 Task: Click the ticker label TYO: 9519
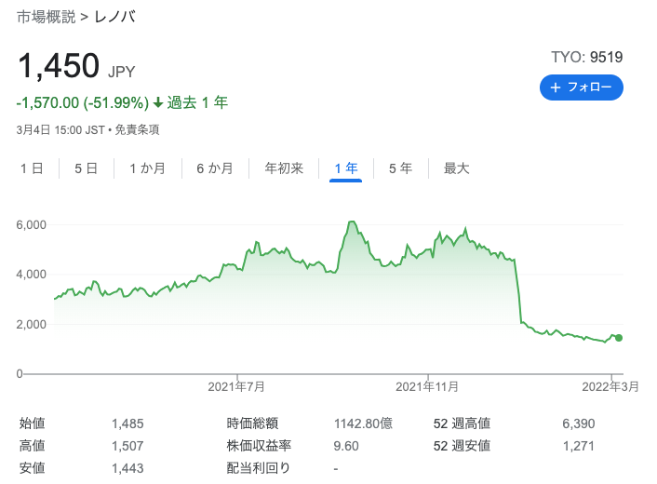587,57
